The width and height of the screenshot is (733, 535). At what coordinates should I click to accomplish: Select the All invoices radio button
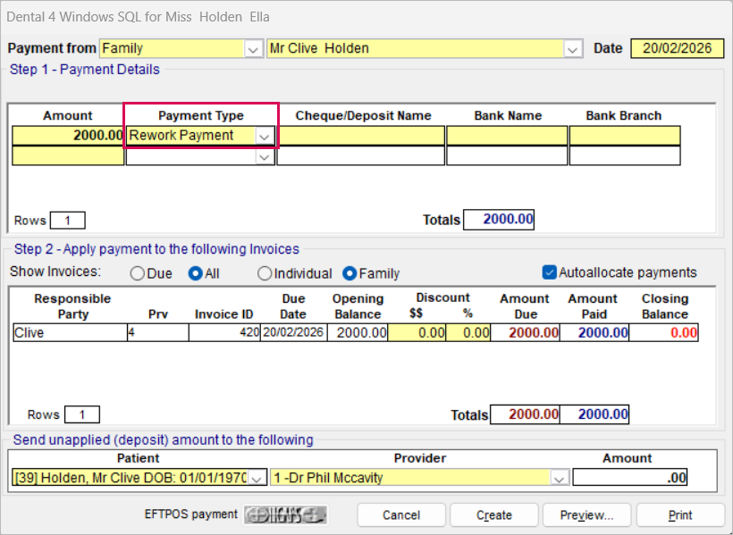(195, 273)
